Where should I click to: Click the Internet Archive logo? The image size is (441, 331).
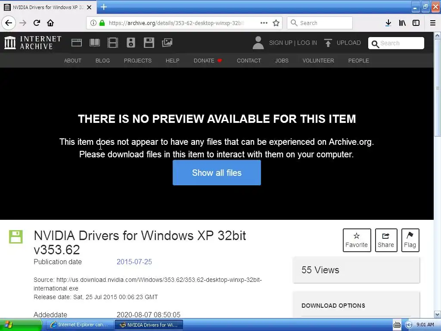pos(33,43)
